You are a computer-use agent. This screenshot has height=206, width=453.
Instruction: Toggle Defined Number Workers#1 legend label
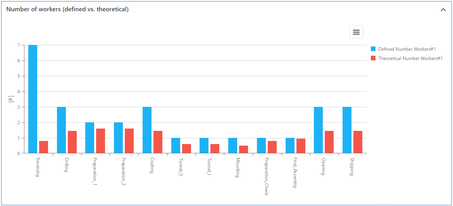[x=407, y=49]
